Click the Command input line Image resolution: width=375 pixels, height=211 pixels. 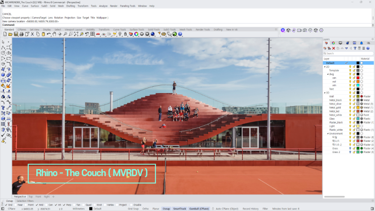click(x=187, y=25)
